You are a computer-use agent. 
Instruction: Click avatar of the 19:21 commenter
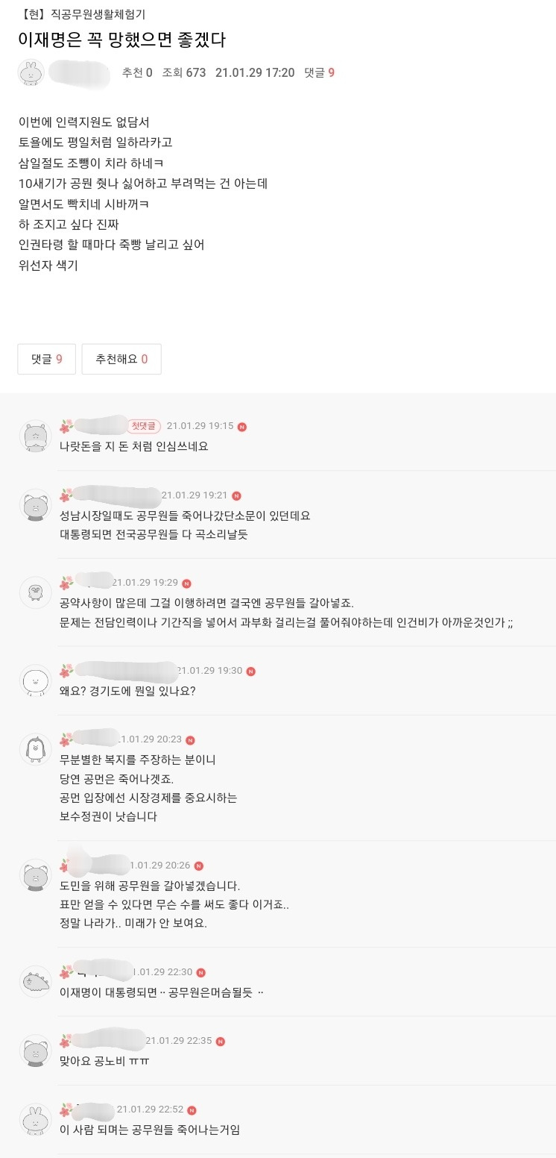[34, 505]
